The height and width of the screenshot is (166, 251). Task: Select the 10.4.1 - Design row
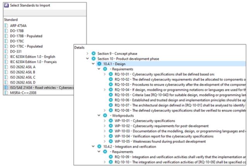click(171, 64)
